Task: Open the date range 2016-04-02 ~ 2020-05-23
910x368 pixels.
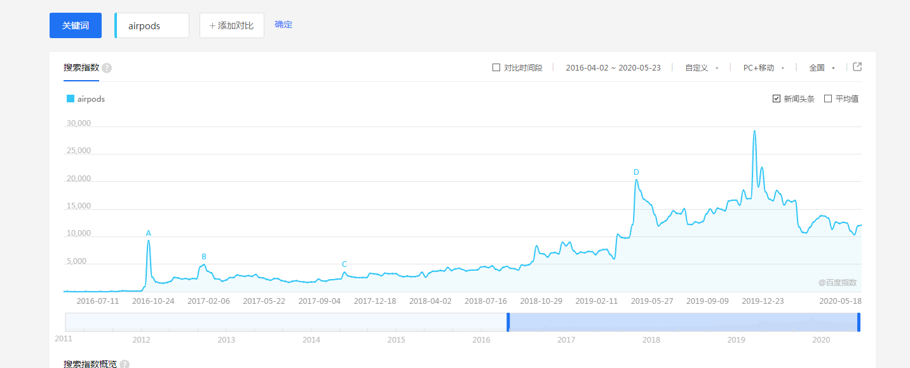Action: tap(613, 68)
